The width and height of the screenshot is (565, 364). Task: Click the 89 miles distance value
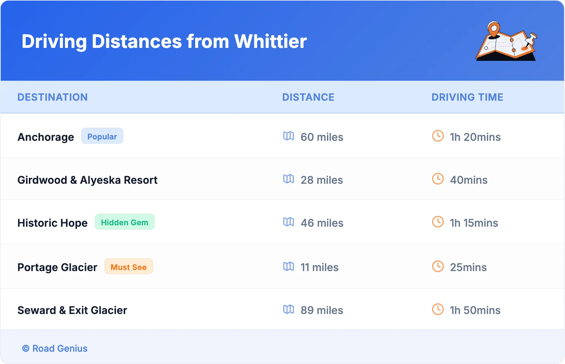(322, 310)
